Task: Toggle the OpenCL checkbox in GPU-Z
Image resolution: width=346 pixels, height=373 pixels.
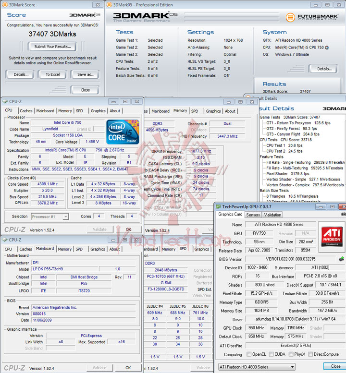Action: [249, 354]
